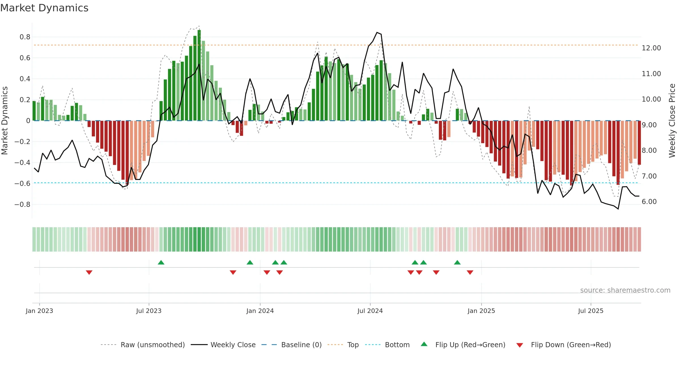
Task: Click the 12.00 price axis label
Action: [x=651, y=48]
